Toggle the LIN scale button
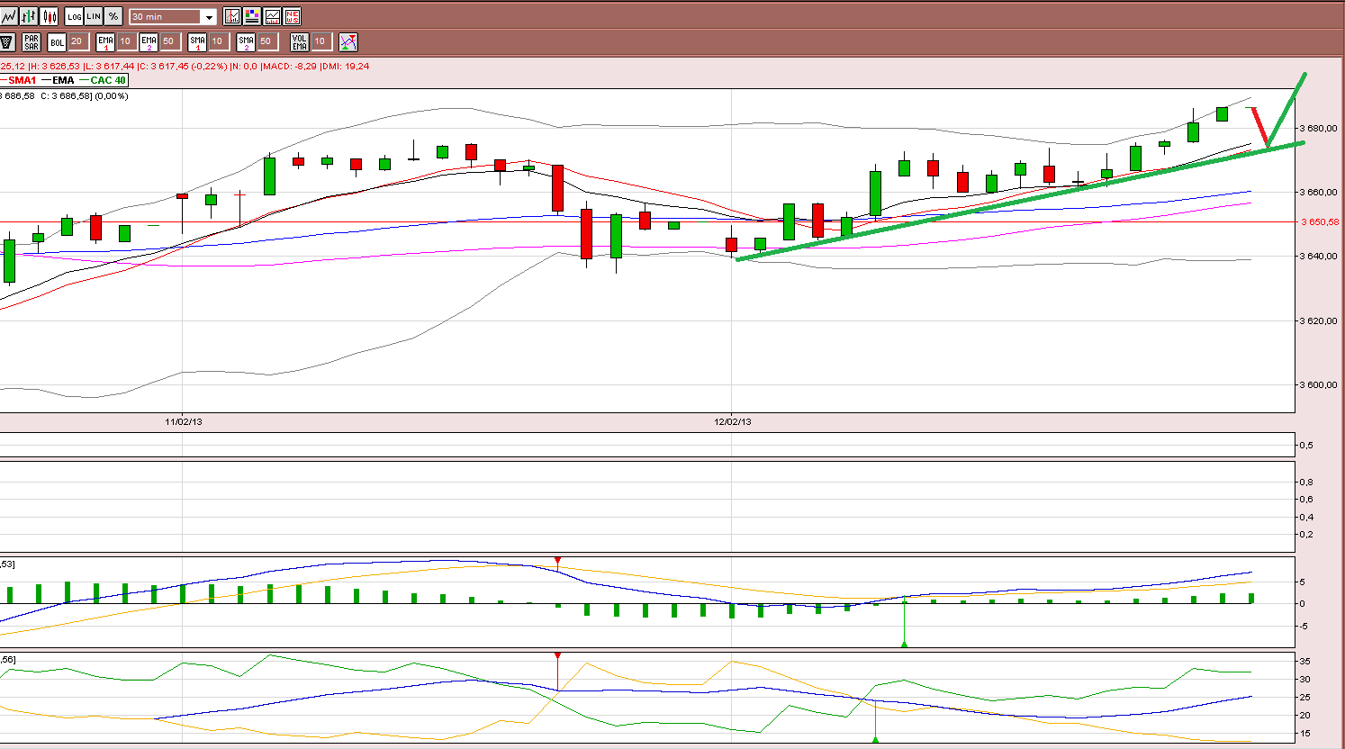Screen dimensions: 1345x749 tap(94, 16)
